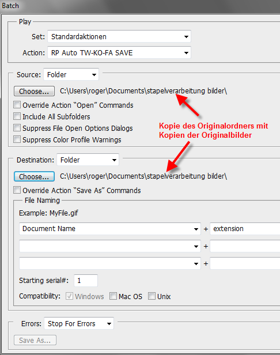Click the Save As button under Errors
This screenshot has width=280, height=355.
point(35,340)
